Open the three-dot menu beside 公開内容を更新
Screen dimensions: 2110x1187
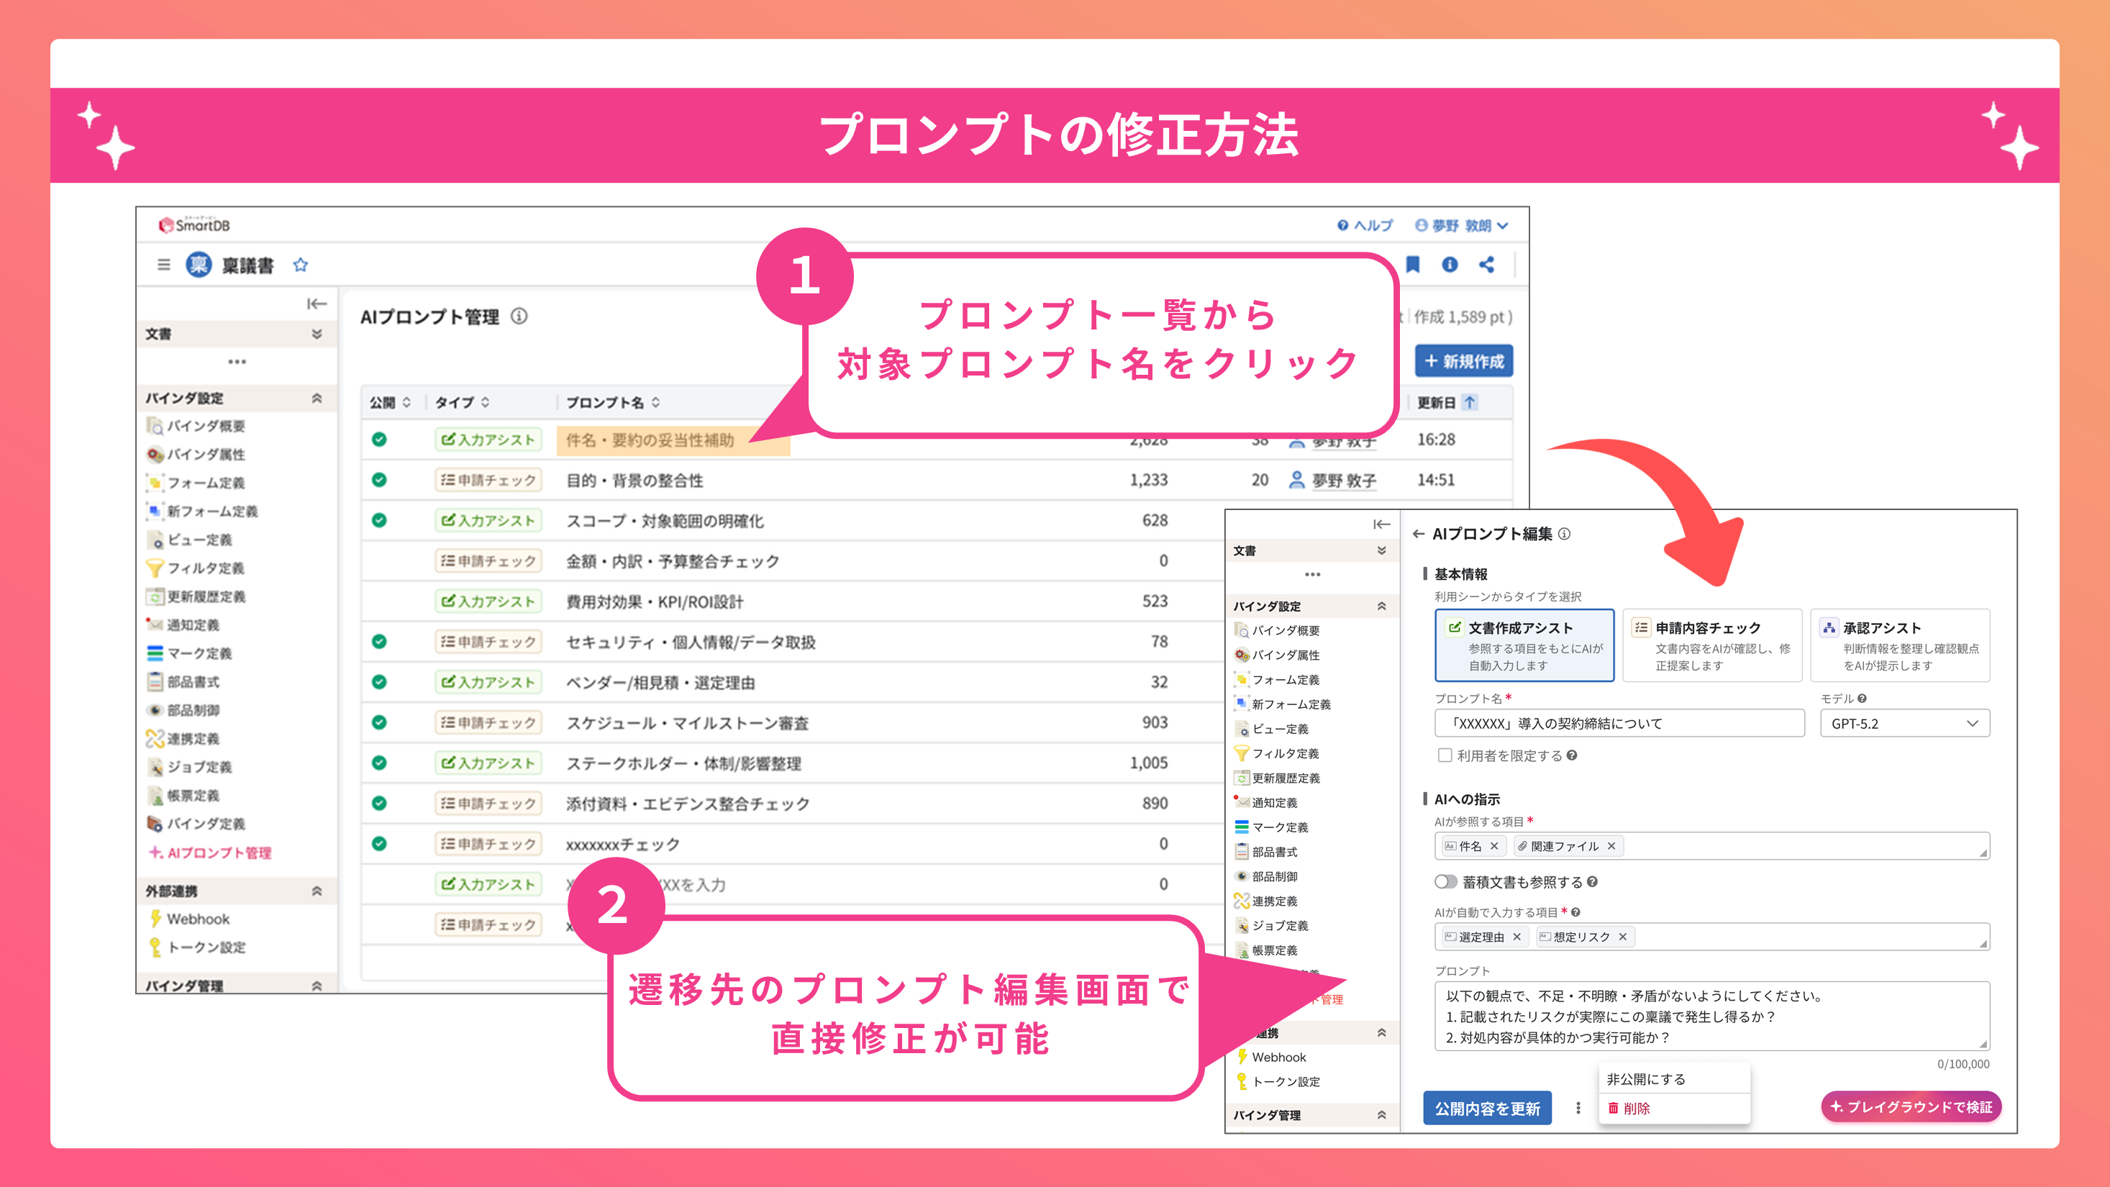[x=1578, y=1109]
